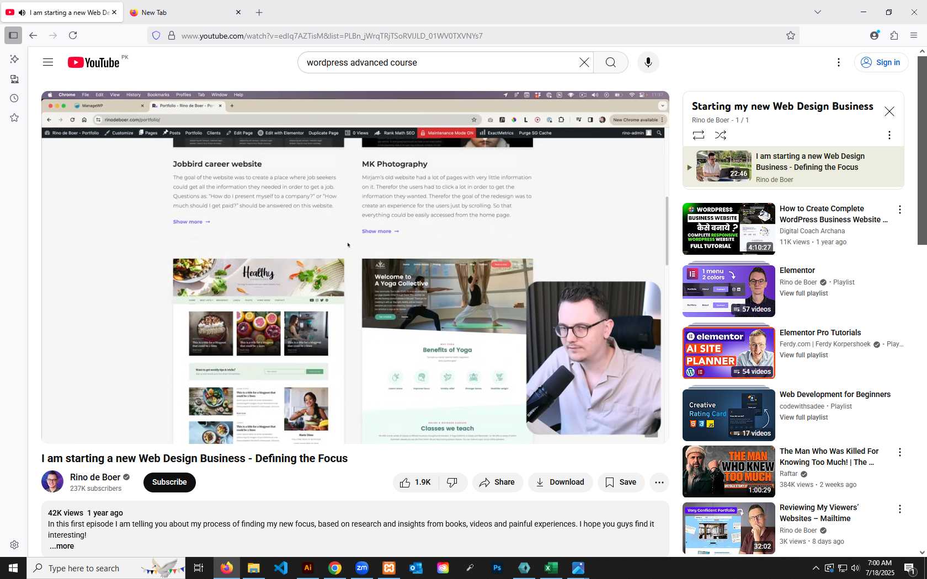927x579 pixels.
Task: Open Bookmarks sidebar star icon
Action: coord(14,117)
